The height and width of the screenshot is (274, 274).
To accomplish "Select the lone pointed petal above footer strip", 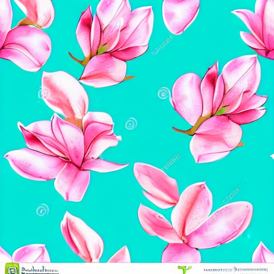I will (x=82, y=237).
